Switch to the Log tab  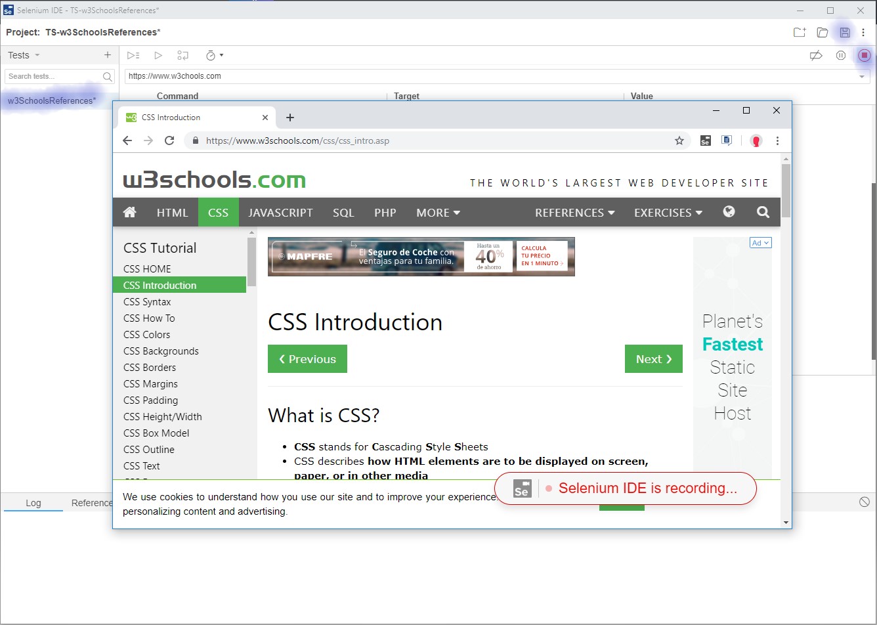point(33,503)
